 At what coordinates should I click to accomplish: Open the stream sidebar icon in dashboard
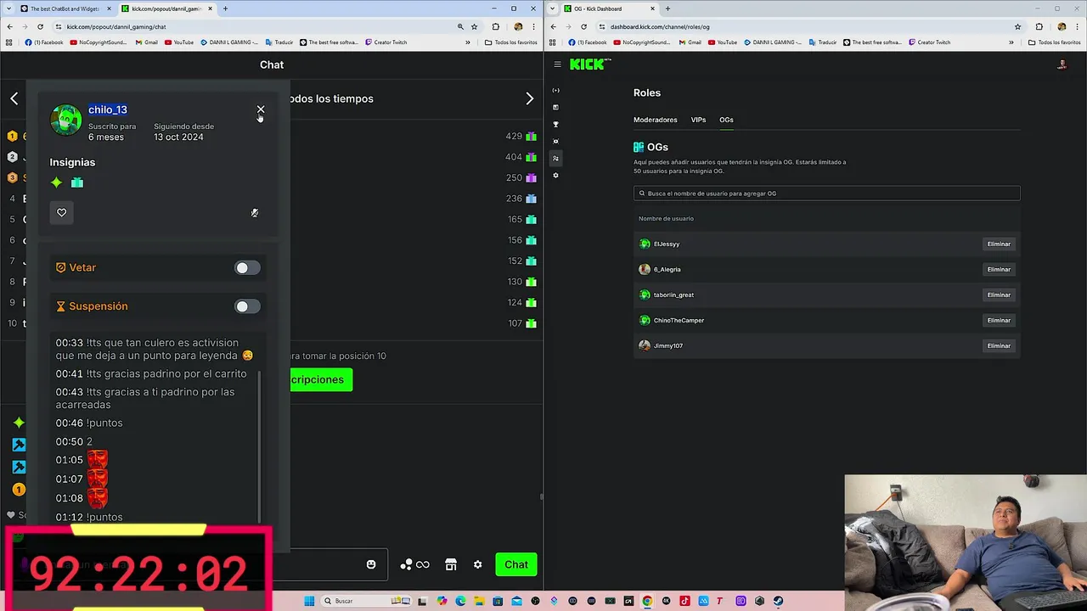pyautogui.click(x=555, y=91)
